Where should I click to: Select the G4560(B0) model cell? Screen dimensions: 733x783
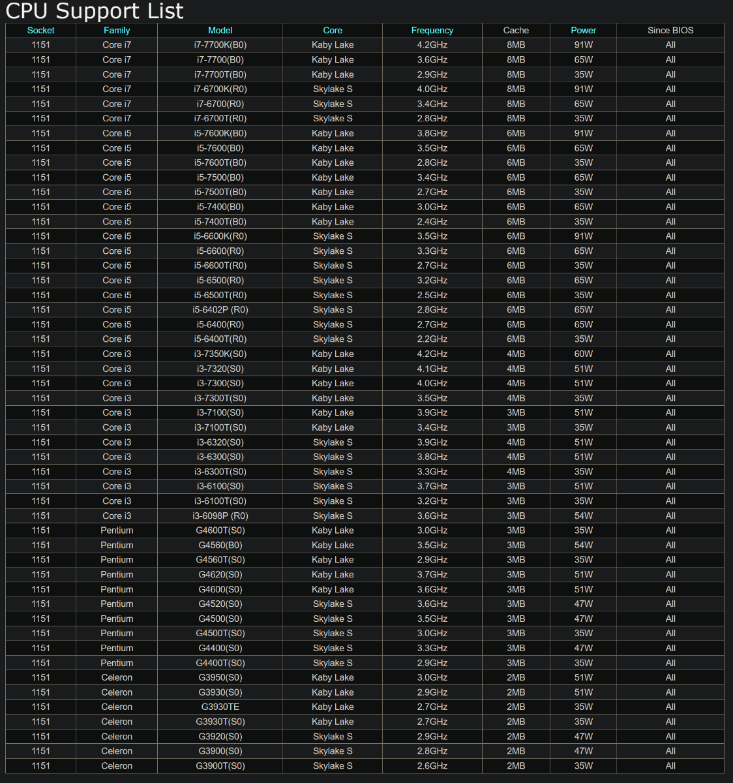[220, 545]
